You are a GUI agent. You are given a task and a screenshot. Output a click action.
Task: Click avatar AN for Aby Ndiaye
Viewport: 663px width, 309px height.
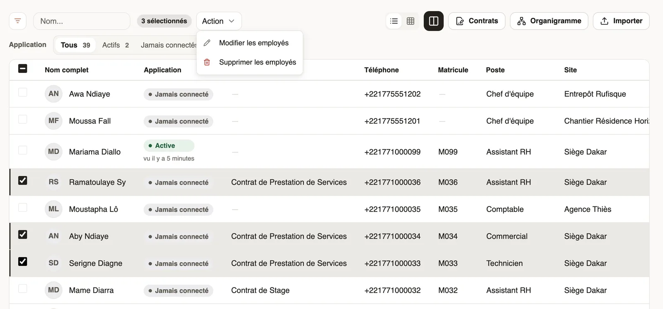coord(53,236)
